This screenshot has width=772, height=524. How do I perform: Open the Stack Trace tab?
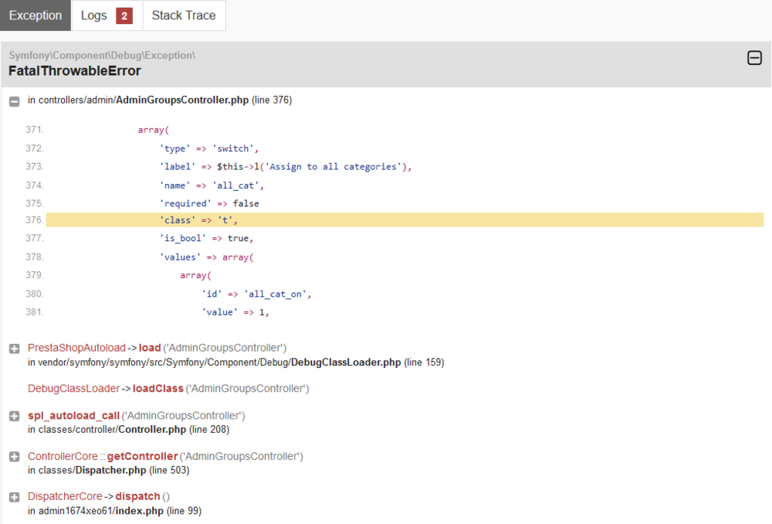point(184,15)
